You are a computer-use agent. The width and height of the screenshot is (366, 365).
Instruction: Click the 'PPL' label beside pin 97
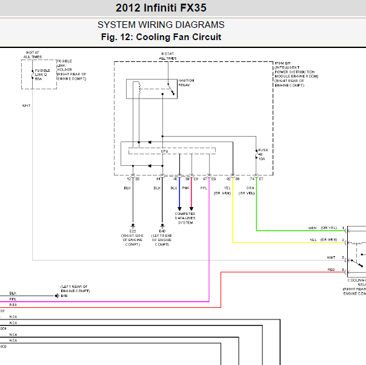pyautogui.click(x=204, y=188)
